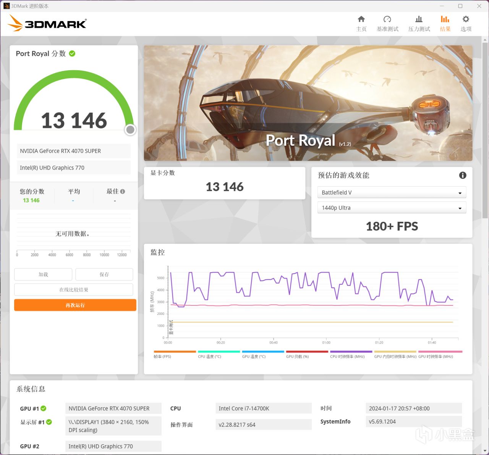Image resolution: width=489 pixels, height=455 pixels.
Task: Click the 预估的游戏效能 heading
Action: [x=343, y=175]
